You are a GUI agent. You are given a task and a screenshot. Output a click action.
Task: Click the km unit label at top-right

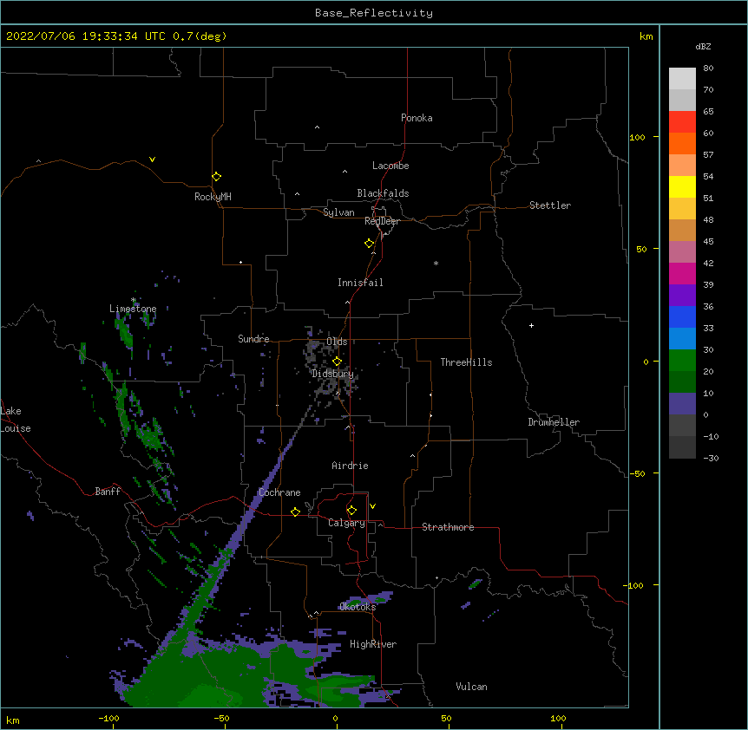pyautogui.click(x=646, y=36)
